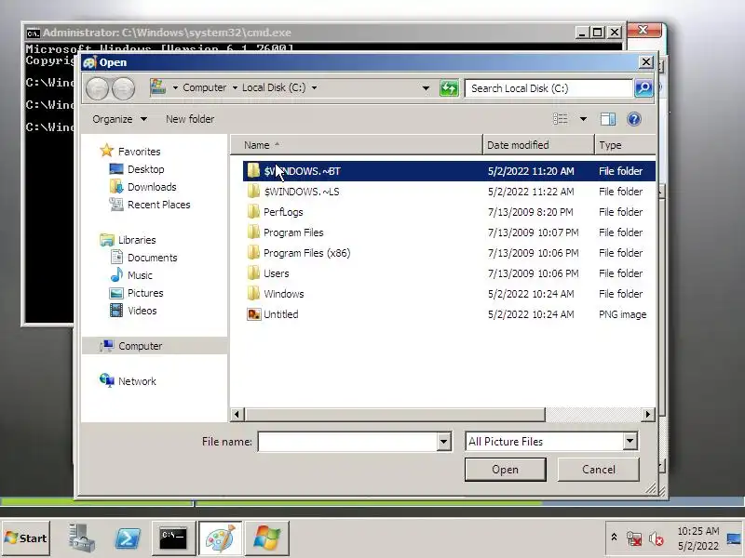Open Videos library

click(133, 311)
